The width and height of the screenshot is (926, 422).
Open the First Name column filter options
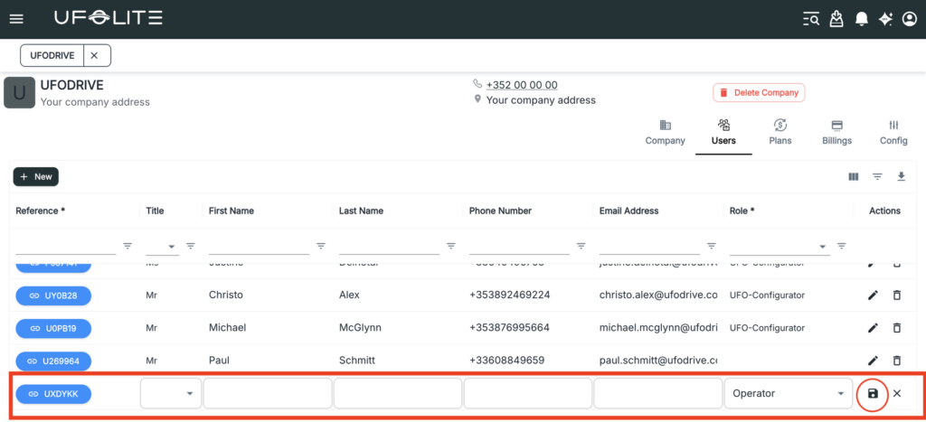coord(321,246)
